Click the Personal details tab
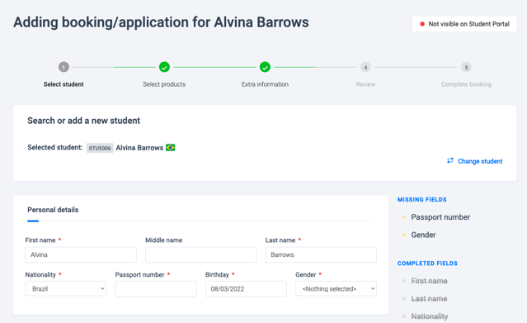The width and height of the screenshot is (527, 323). (53, 210)
